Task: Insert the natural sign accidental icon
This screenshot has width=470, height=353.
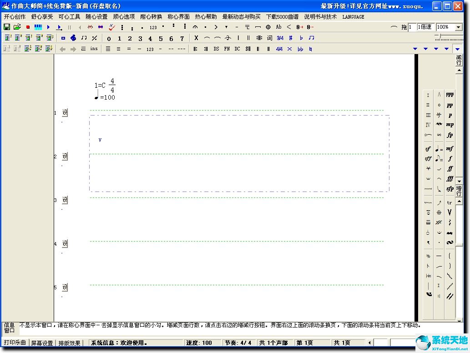Action: [310, 49]
